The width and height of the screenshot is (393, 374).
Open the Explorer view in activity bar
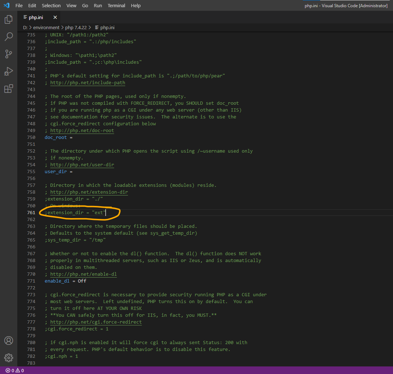[x=9, y=19]
